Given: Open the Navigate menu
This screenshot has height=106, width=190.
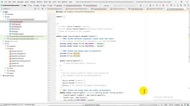Looking at the screenshot, I should (20, 2).
